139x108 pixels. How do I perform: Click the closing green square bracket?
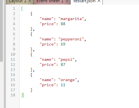[x=22, y=95]
